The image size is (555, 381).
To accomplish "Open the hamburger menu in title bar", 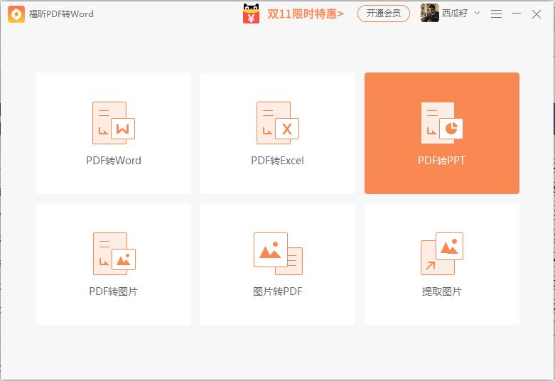I will point(496,14).
